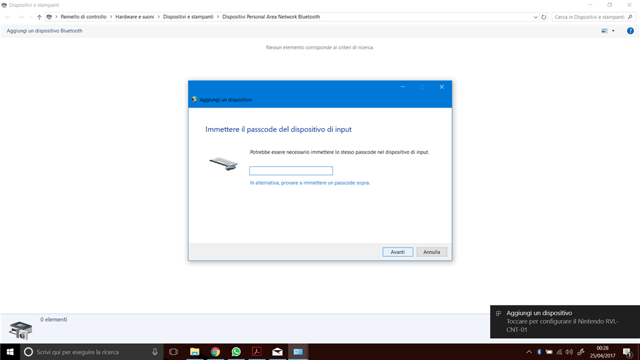The image size is (640, 360).
Task: Expand chevron after 'Dispositivi e stampanti' breadcrumb
Action: click(218, 17)
